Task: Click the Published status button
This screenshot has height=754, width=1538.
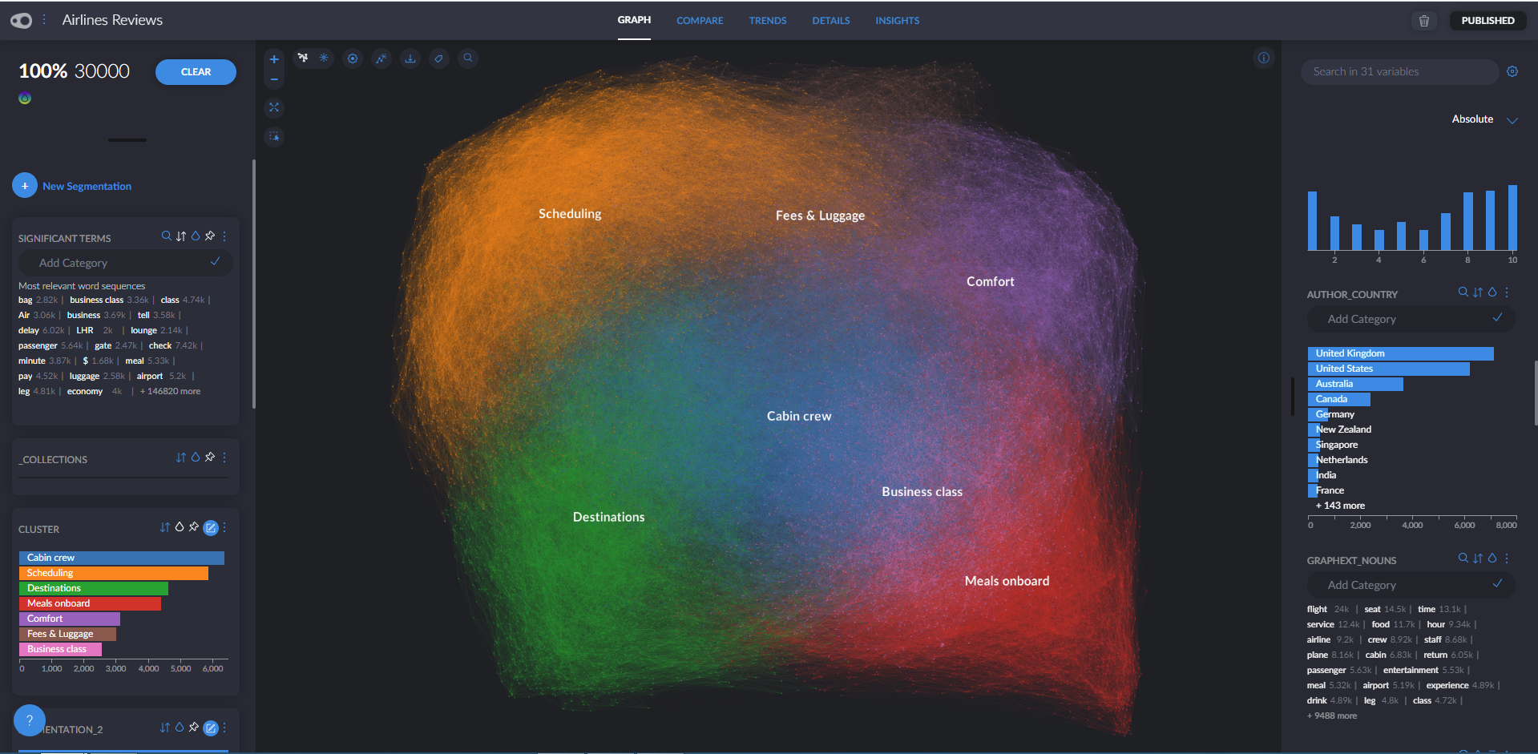Action: pyautogui.click(x=1488, y=21)
